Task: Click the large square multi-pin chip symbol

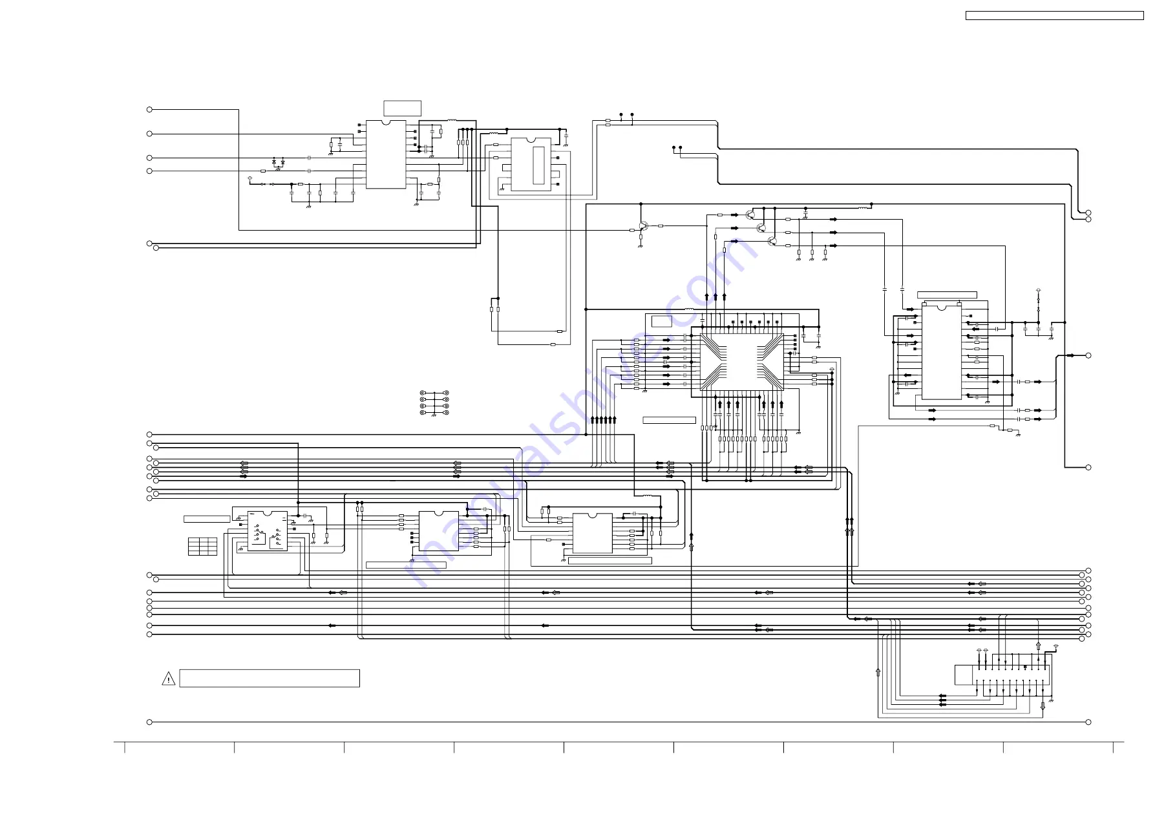Action: (742, 362)
